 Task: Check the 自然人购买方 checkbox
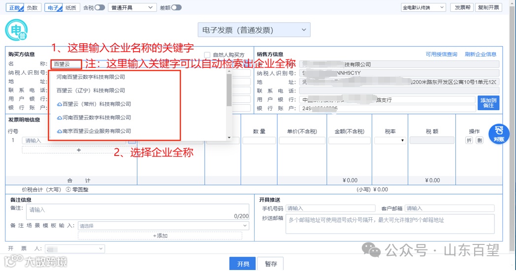(x=207, y=55)
